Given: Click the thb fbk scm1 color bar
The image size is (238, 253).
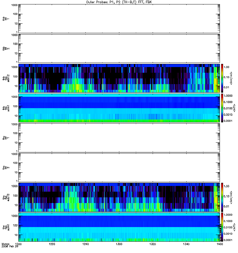Looking at the screenshot, I should point(222,108).
